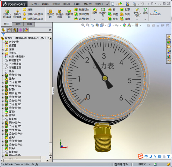
Task: Click the feature tree filter field
Action: pyautogui.click(x=26, y=34)
